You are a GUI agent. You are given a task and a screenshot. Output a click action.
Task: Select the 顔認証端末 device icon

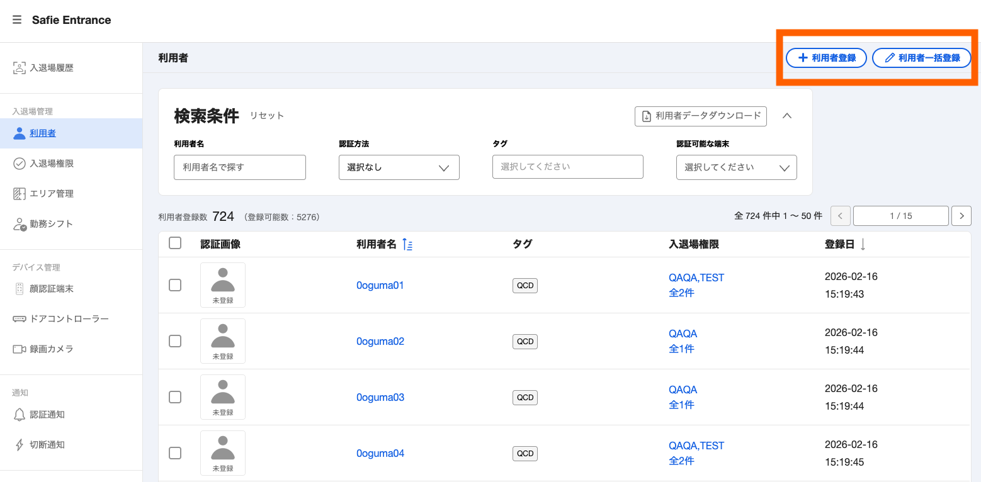(20, 289)
